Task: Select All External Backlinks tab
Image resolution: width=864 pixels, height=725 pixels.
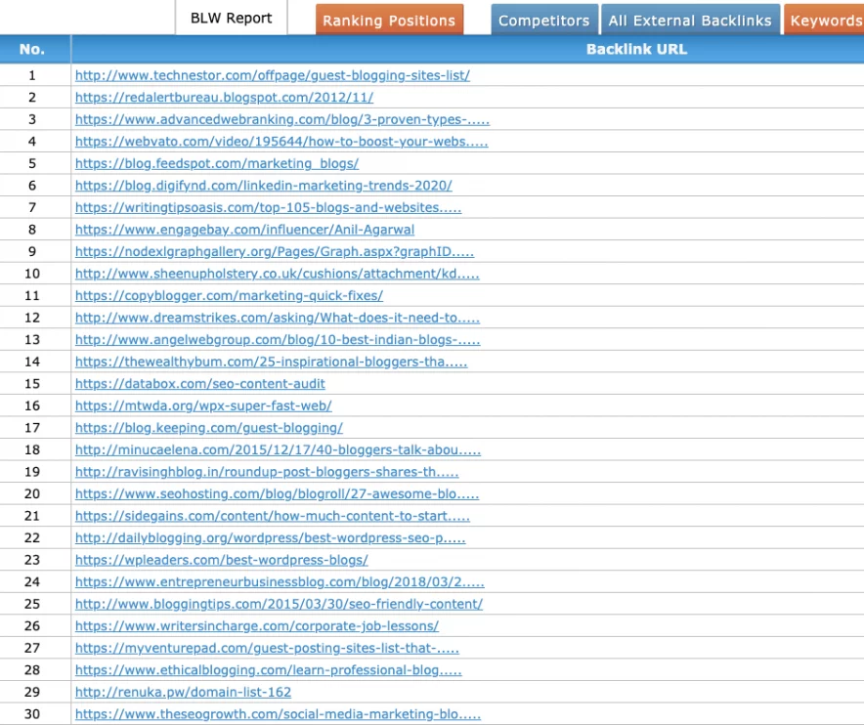Action: pyautogui.click(x=690, y=21)
